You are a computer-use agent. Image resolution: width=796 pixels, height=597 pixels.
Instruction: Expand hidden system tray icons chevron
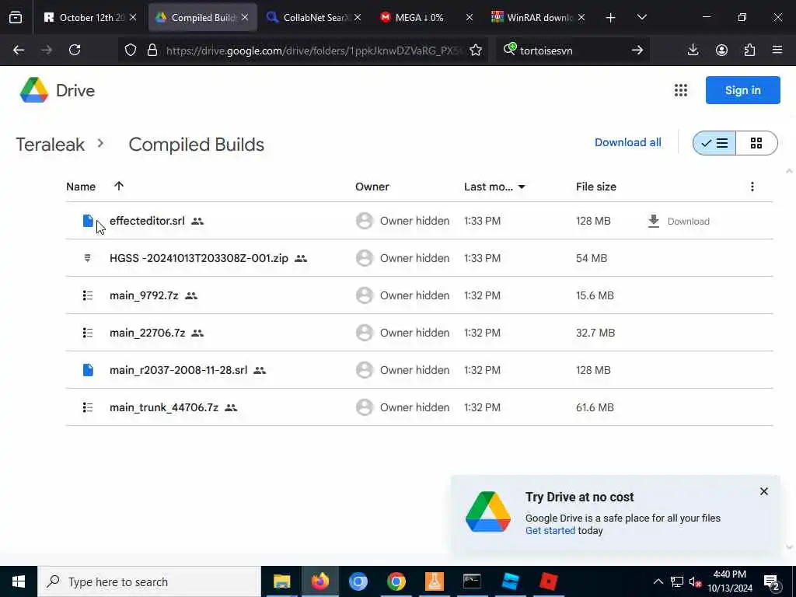[x=658, y=581]
